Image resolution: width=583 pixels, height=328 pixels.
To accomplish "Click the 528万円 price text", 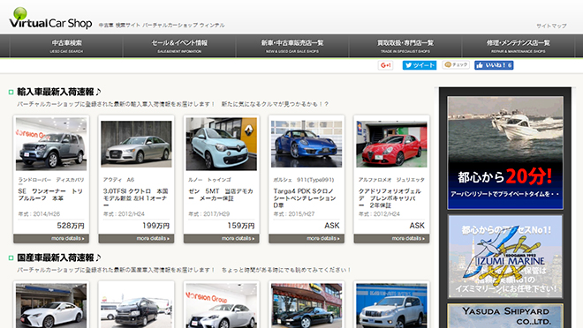I will pos(71,226).
